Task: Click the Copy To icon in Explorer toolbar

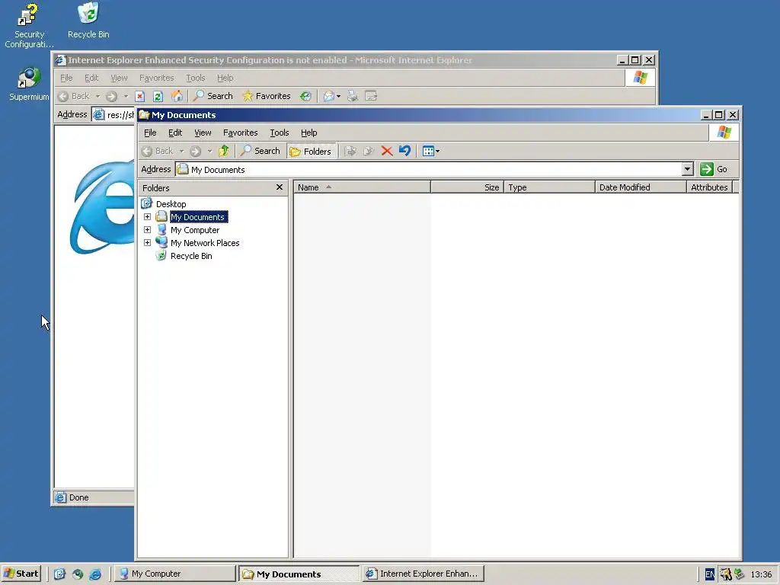Action: click(x=369, y=151)
